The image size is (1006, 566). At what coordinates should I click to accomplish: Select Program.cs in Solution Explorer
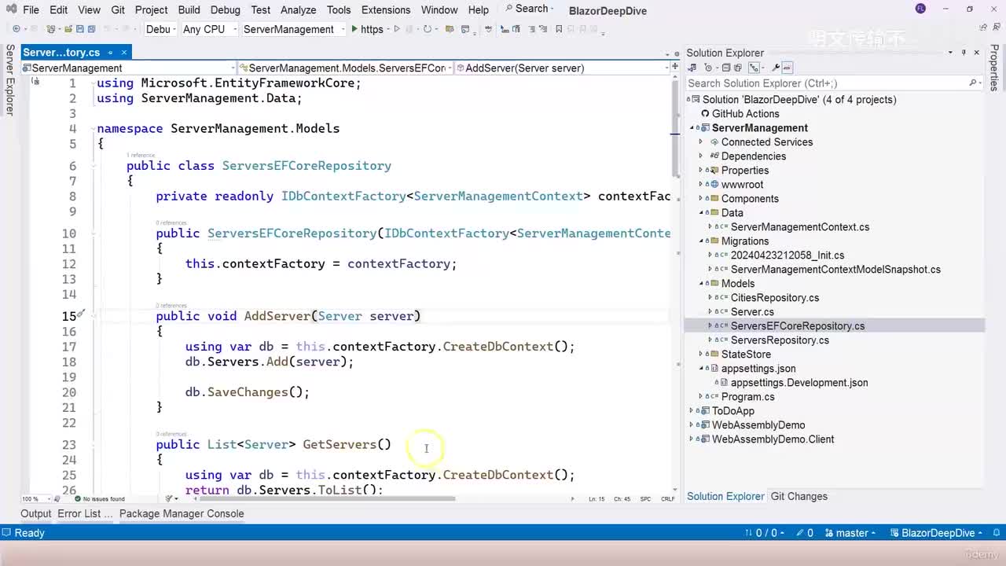747,397
